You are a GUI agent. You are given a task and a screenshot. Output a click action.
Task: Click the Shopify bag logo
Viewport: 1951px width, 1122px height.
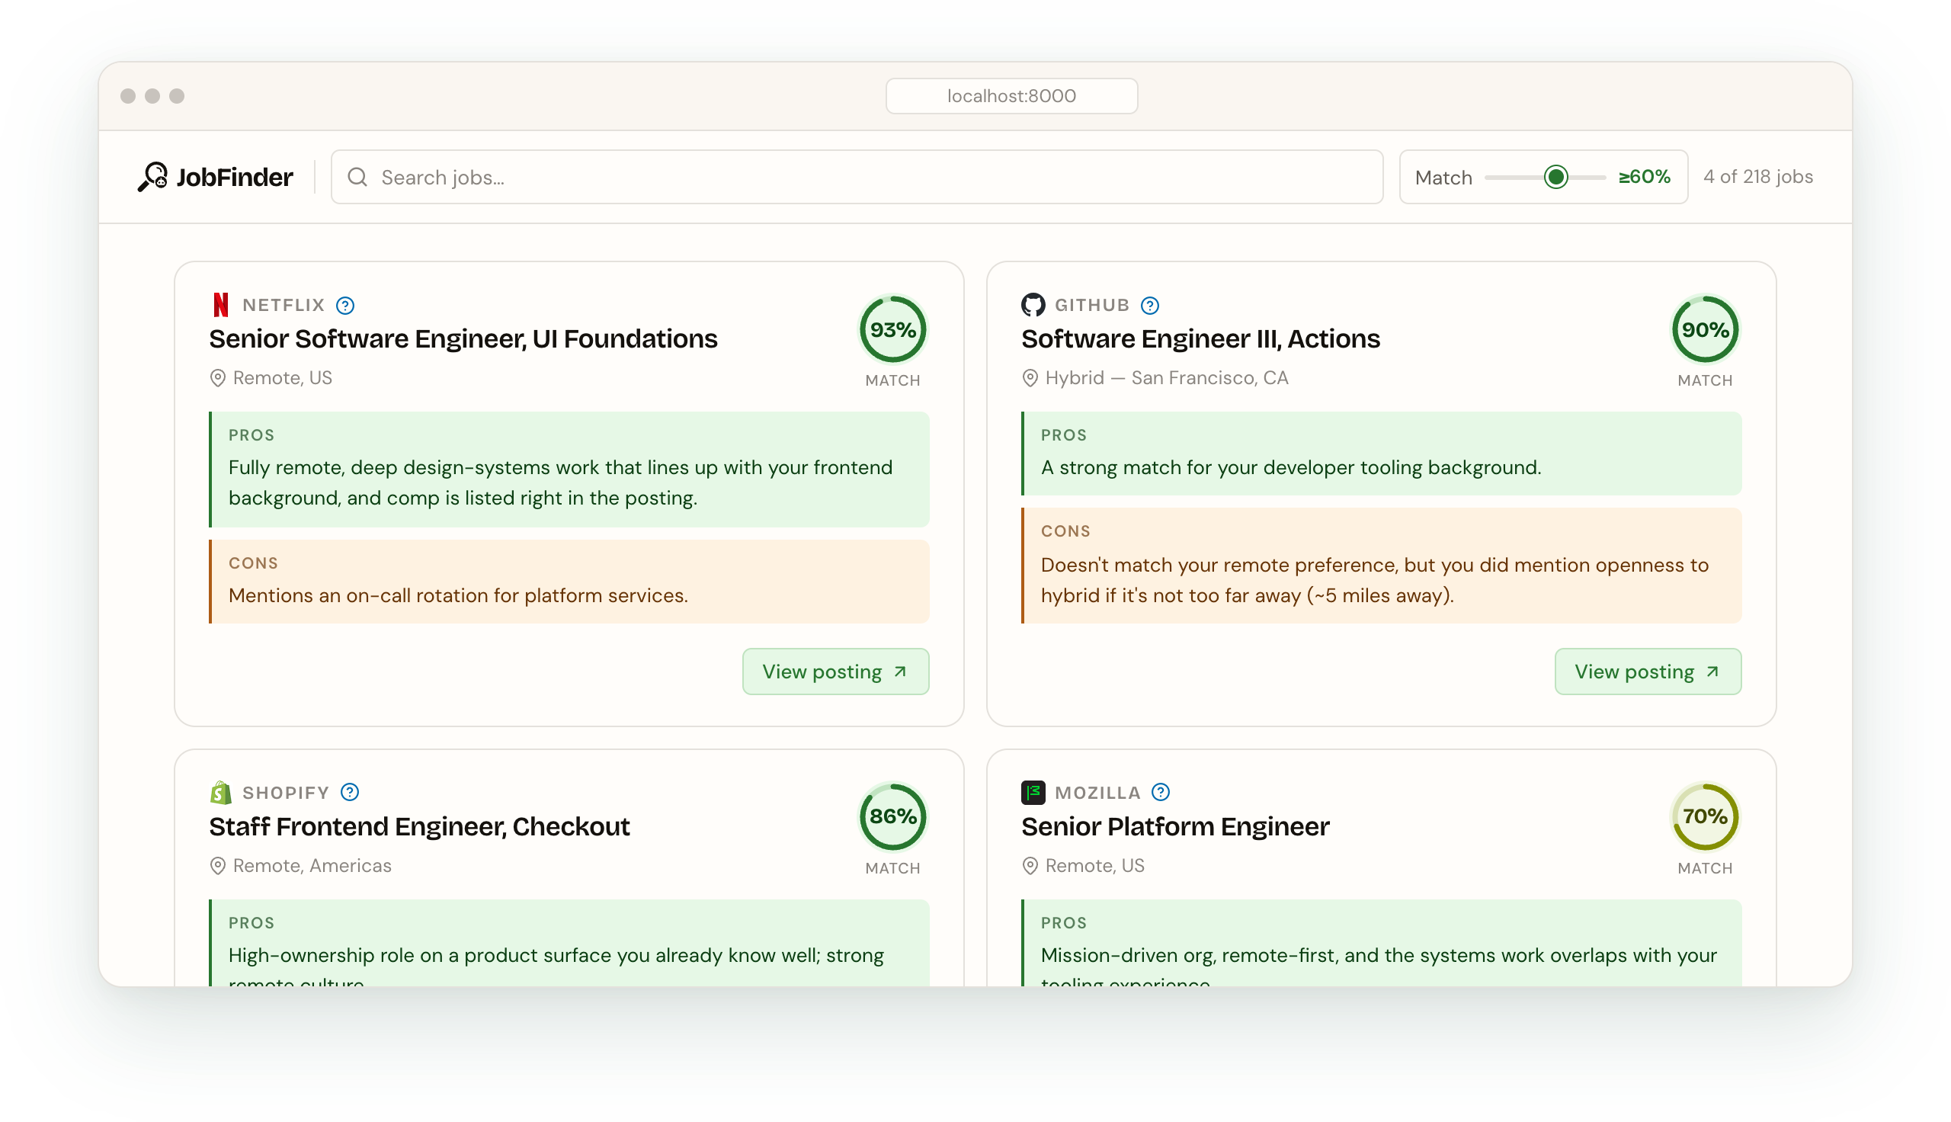[221, 792]
